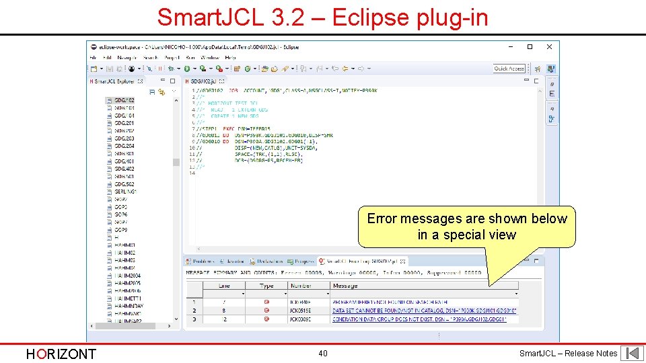Maximize the bottom error log view
Image resolution: width=646 pixels, height=363 pixels.
pyautogui.click(x=536, y=261)
